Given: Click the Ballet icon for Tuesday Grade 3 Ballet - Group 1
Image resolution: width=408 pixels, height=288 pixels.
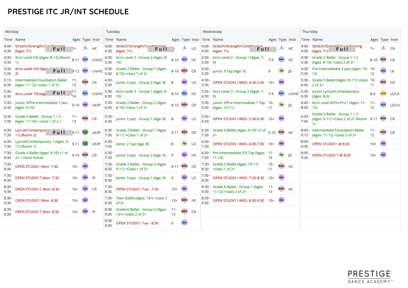Looking at the screenshot, I should 184,132.
